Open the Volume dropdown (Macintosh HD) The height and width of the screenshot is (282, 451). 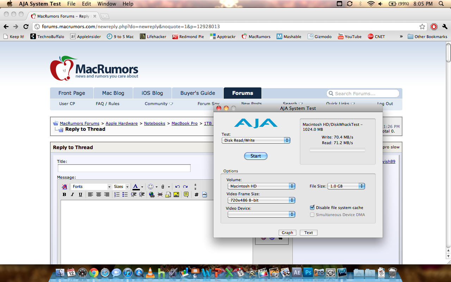pyautogui.click(x=261, y=186)
